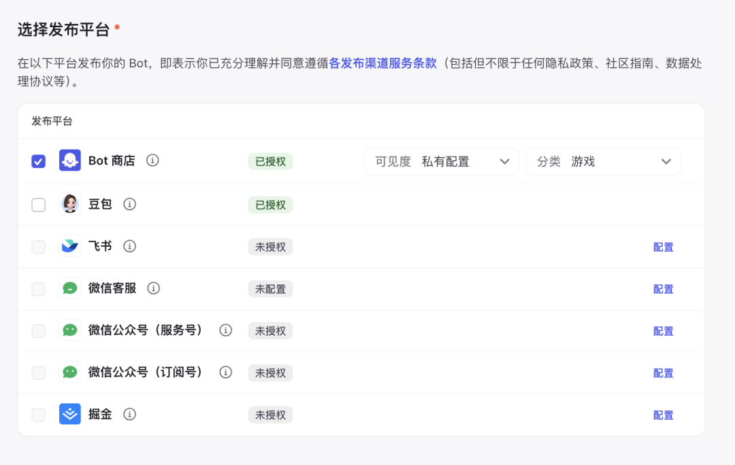Click the info icon next to 微信客服
Screen dimensions: 735x465
(154, 288)
